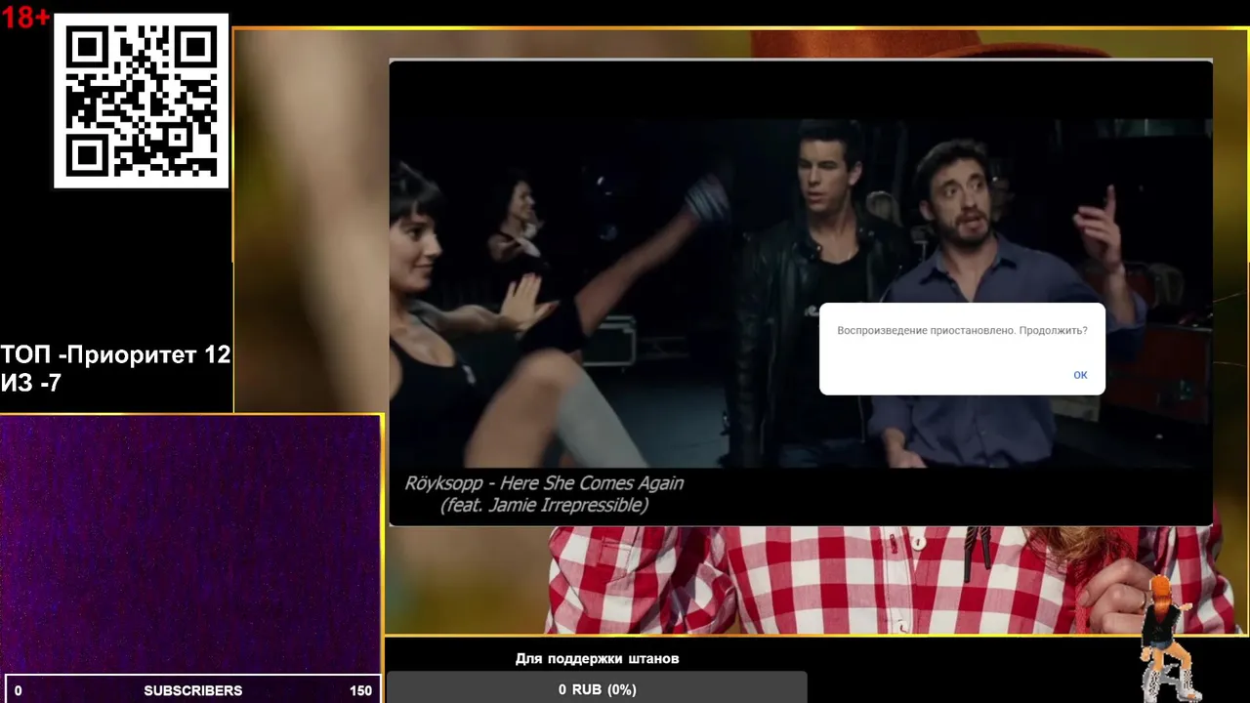Click the 18+ age rating badge
Viewport: 1250px width, 703px height.
tap(25, 17)
